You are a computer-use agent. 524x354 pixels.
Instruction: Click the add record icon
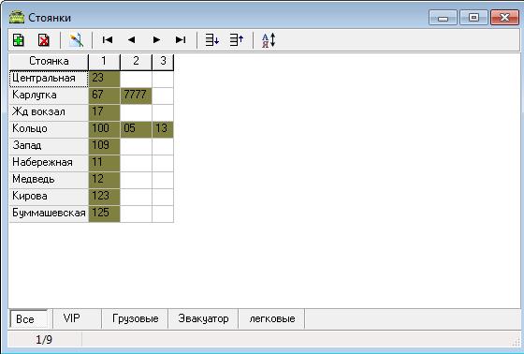19,40
